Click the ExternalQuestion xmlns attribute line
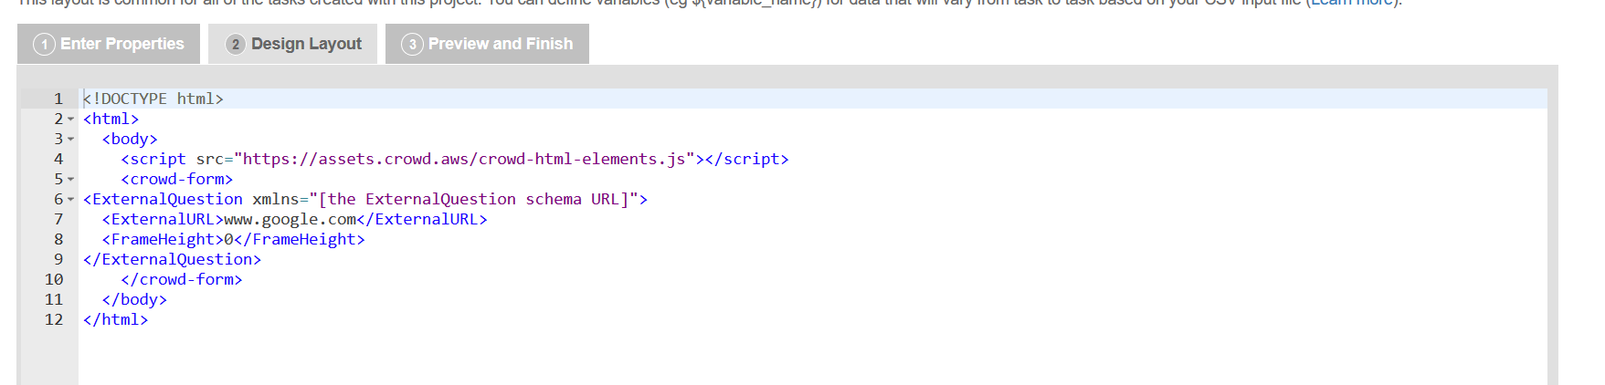This screenshot has width=1605, height=385. (365, 199)
